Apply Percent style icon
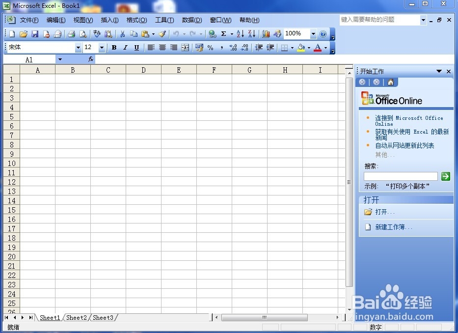The image size is (458, 333). pyautogui.click(x=210, y=47)
